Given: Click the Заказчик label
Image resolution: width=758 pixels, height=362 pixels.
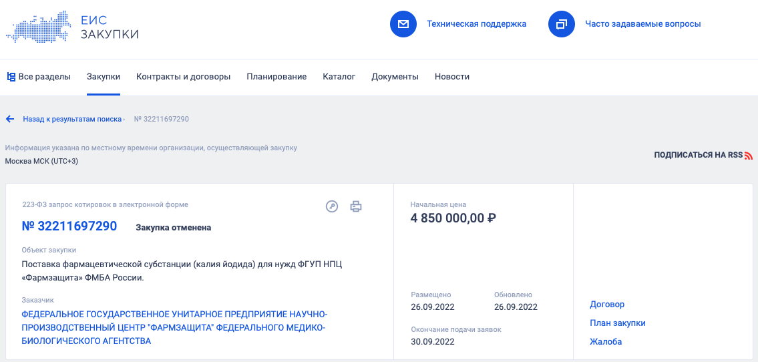Looking at the screenshot, I should tap(37, 300).
